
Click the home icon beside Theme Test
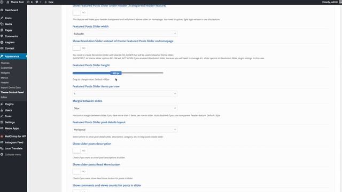8,2
